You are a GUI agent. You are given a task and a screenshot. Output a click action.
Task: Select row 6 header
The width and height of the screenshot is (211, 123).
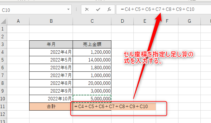3,68
